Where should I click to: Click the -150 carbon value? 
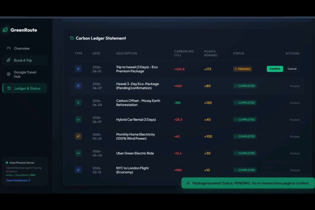coord(177,103)
